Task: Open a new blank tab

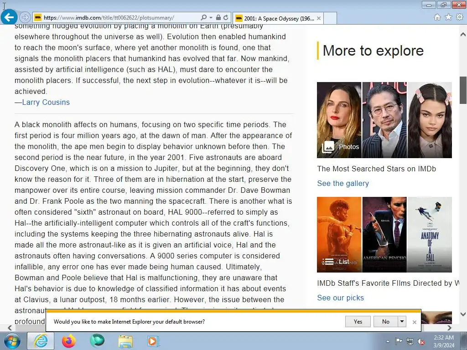Action: (330, 18)
